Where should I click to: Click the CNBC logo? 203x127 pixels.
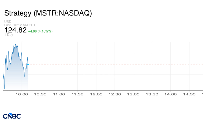coord(12,116)
